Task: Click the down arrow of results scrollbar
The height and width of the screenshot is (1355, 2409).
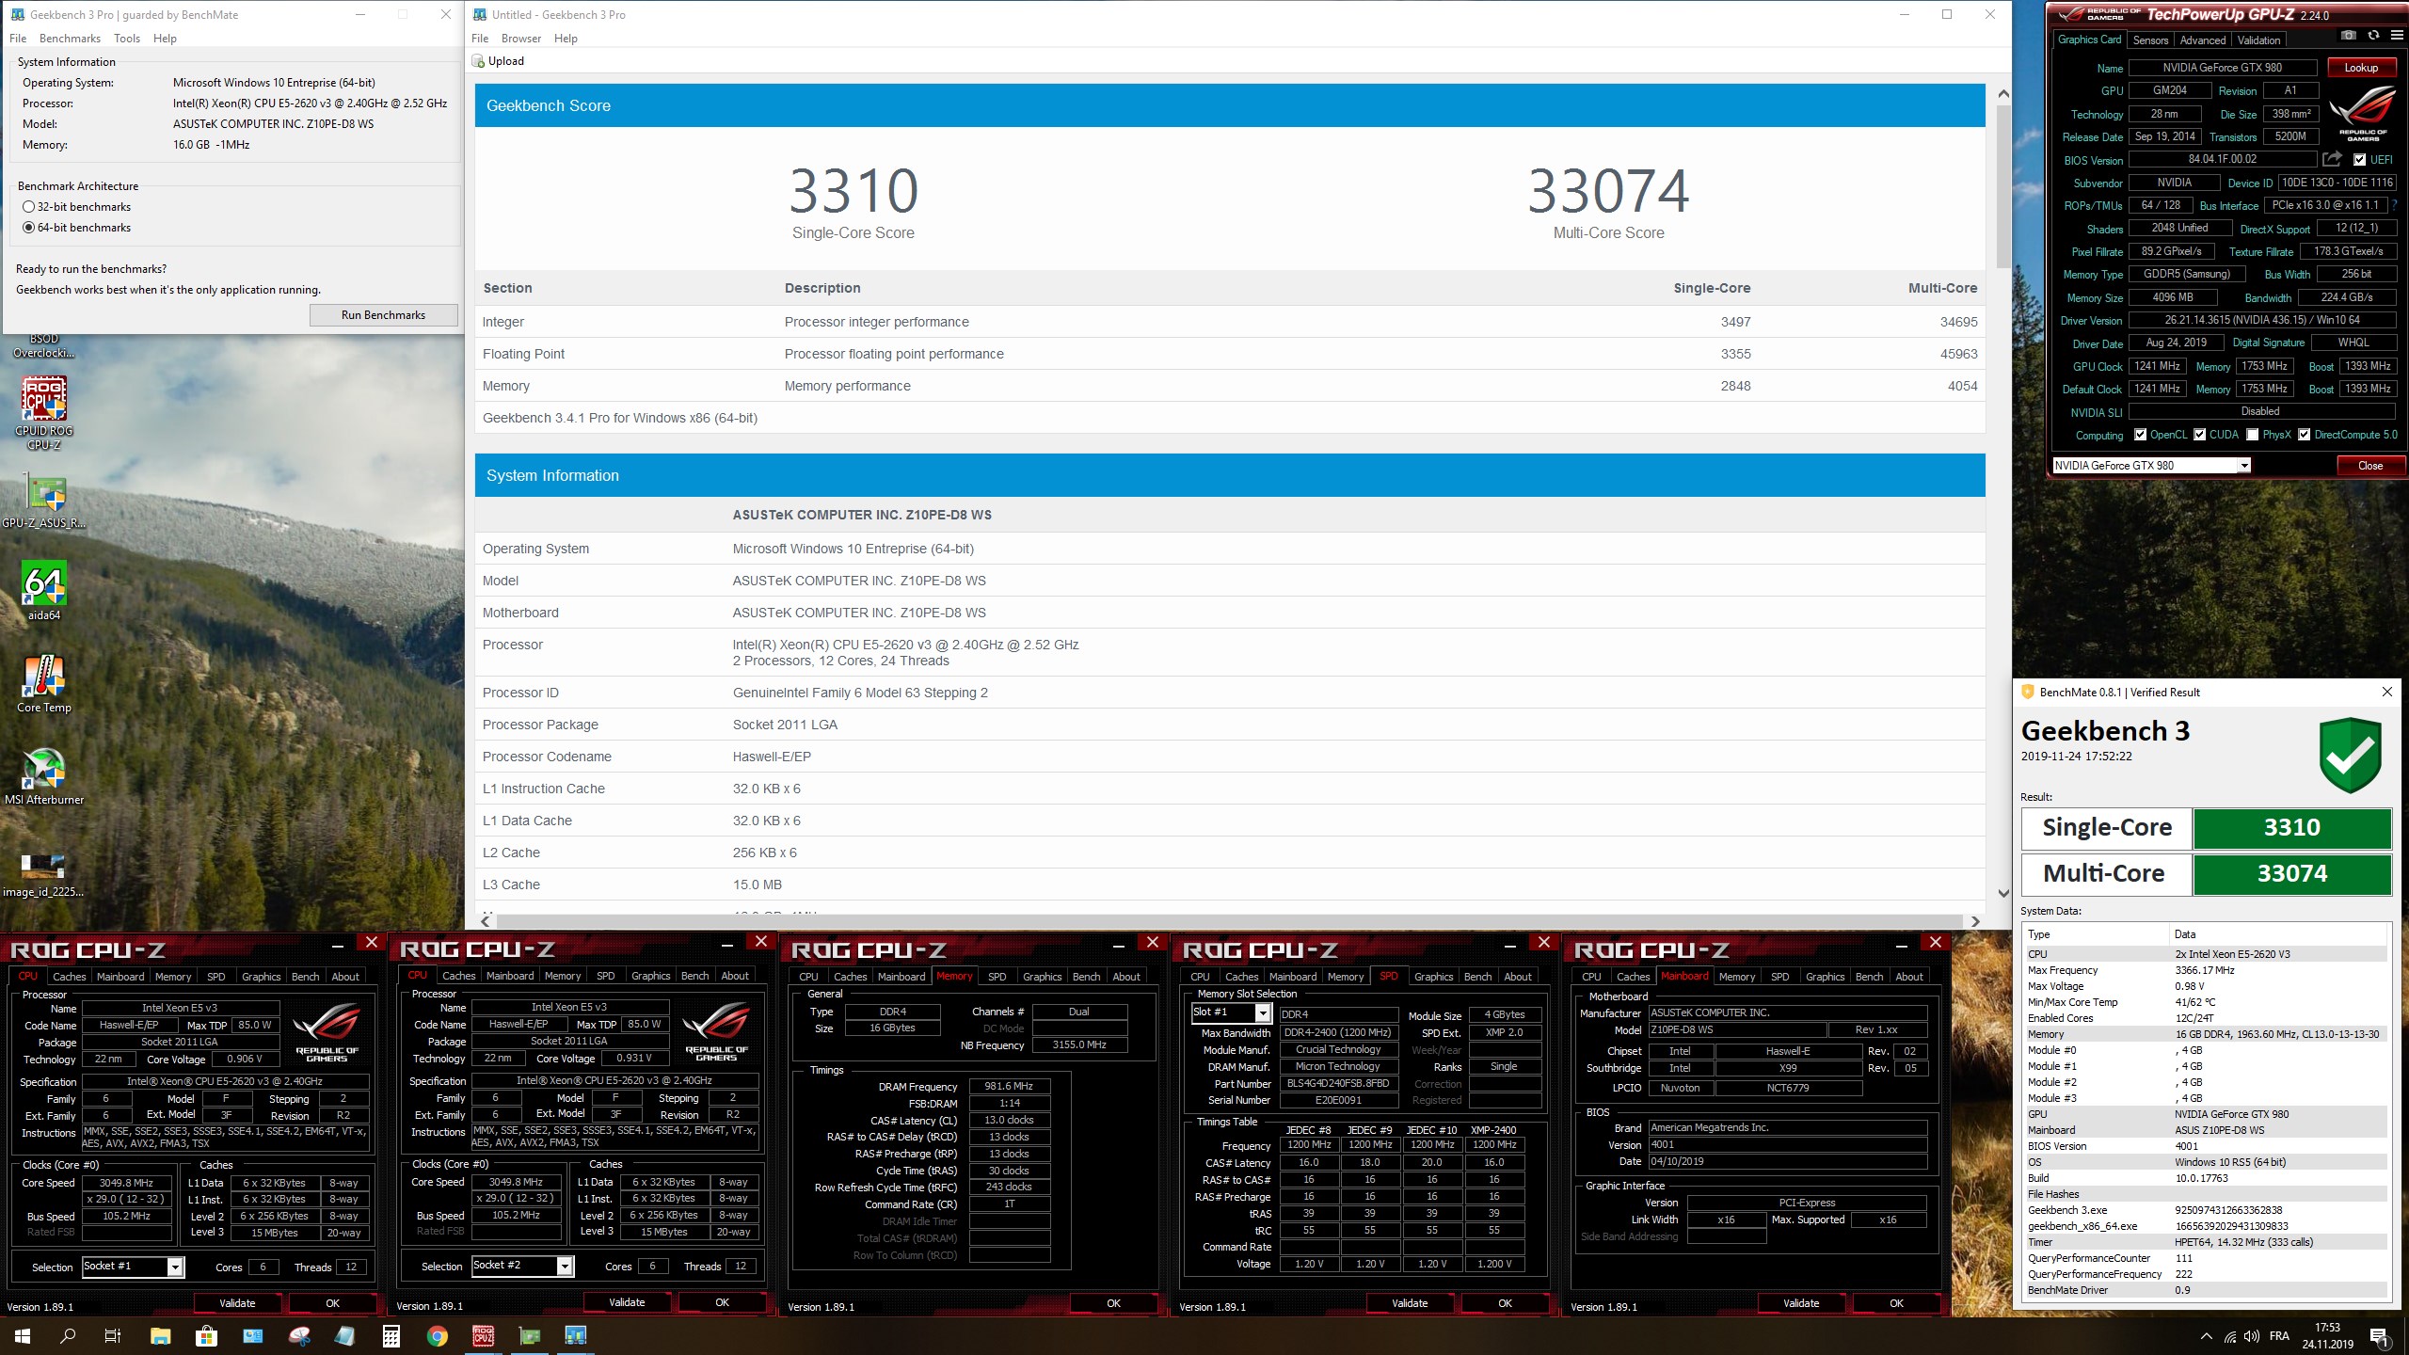Action: coord(2003,893)
